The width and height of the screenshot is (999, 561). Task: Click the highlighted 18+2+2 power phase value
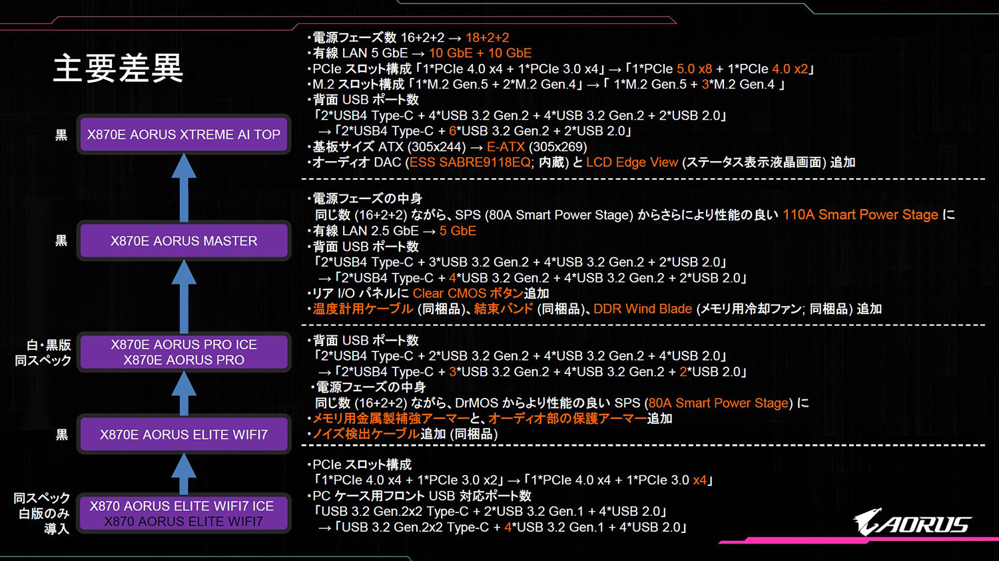click(x=488, y=38)
